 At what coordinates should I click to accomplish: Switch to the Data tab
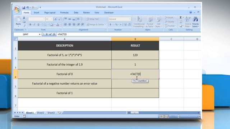coord(76,13)
